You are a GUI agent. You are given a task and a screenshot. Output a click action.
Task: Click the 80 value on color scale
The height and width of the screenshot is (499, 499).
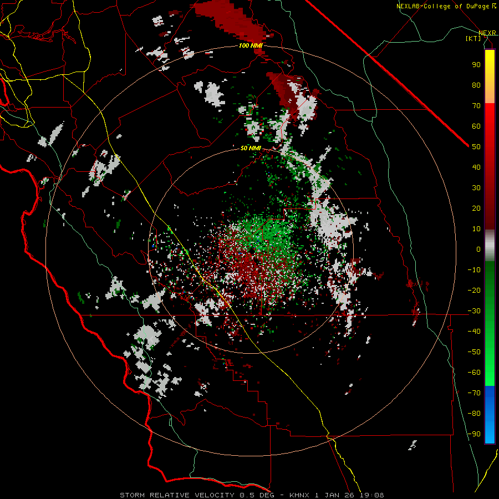point(476,85)
